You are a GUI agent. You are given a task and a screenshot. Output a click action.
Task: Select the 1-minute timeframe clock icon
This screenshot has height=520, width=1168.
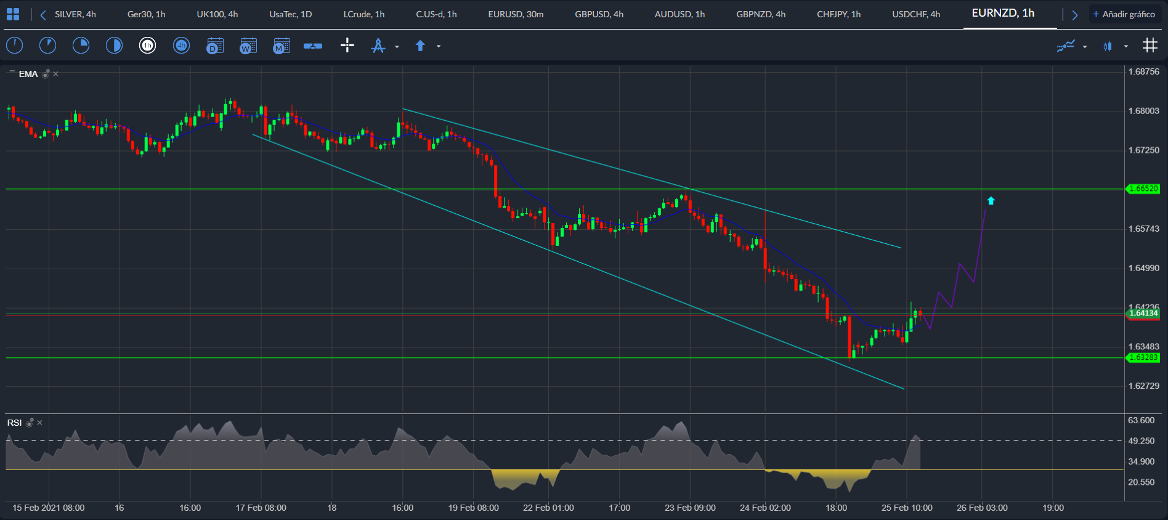[x=14, y=45]
